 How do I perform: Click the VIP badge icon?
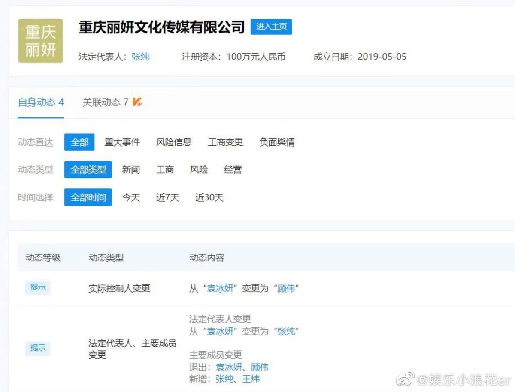(137, 102)
